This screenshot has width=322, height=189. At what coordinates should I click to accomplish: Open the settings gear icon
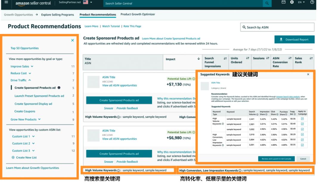click(292, 2)
